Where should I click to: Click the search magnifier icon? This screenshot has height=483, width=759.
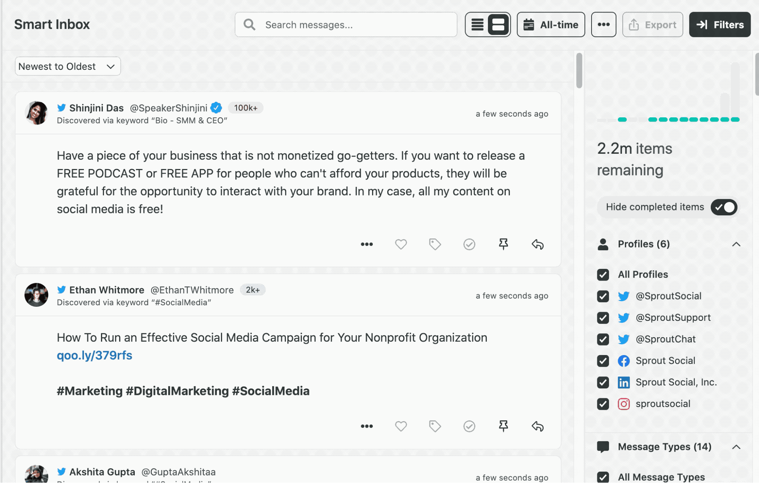tap(249, 25)
